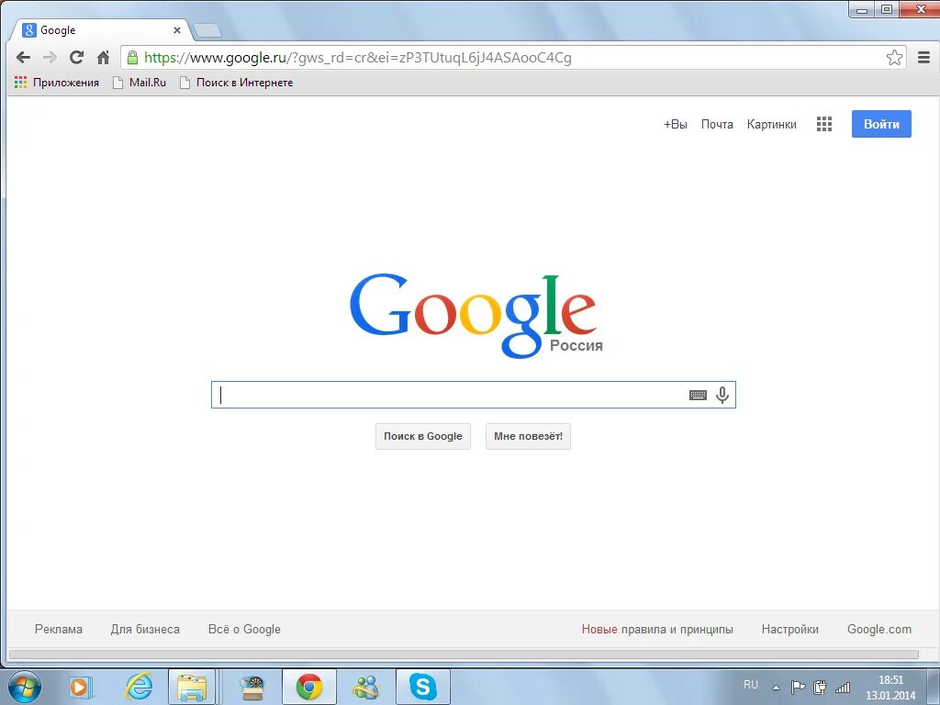Open the Action Center flag icon
The width and height of the screenshot is (940, 705).
click(x=798, y=688)
